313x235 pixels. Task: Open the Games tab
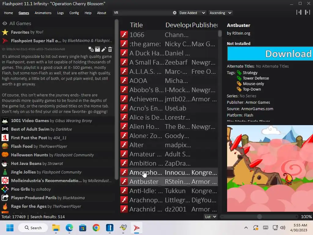point(24,13)
